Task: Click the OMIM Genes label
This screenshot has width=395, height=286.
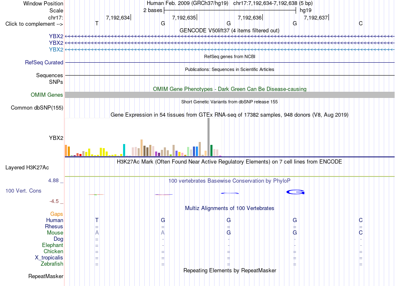Action: (47, 95)
